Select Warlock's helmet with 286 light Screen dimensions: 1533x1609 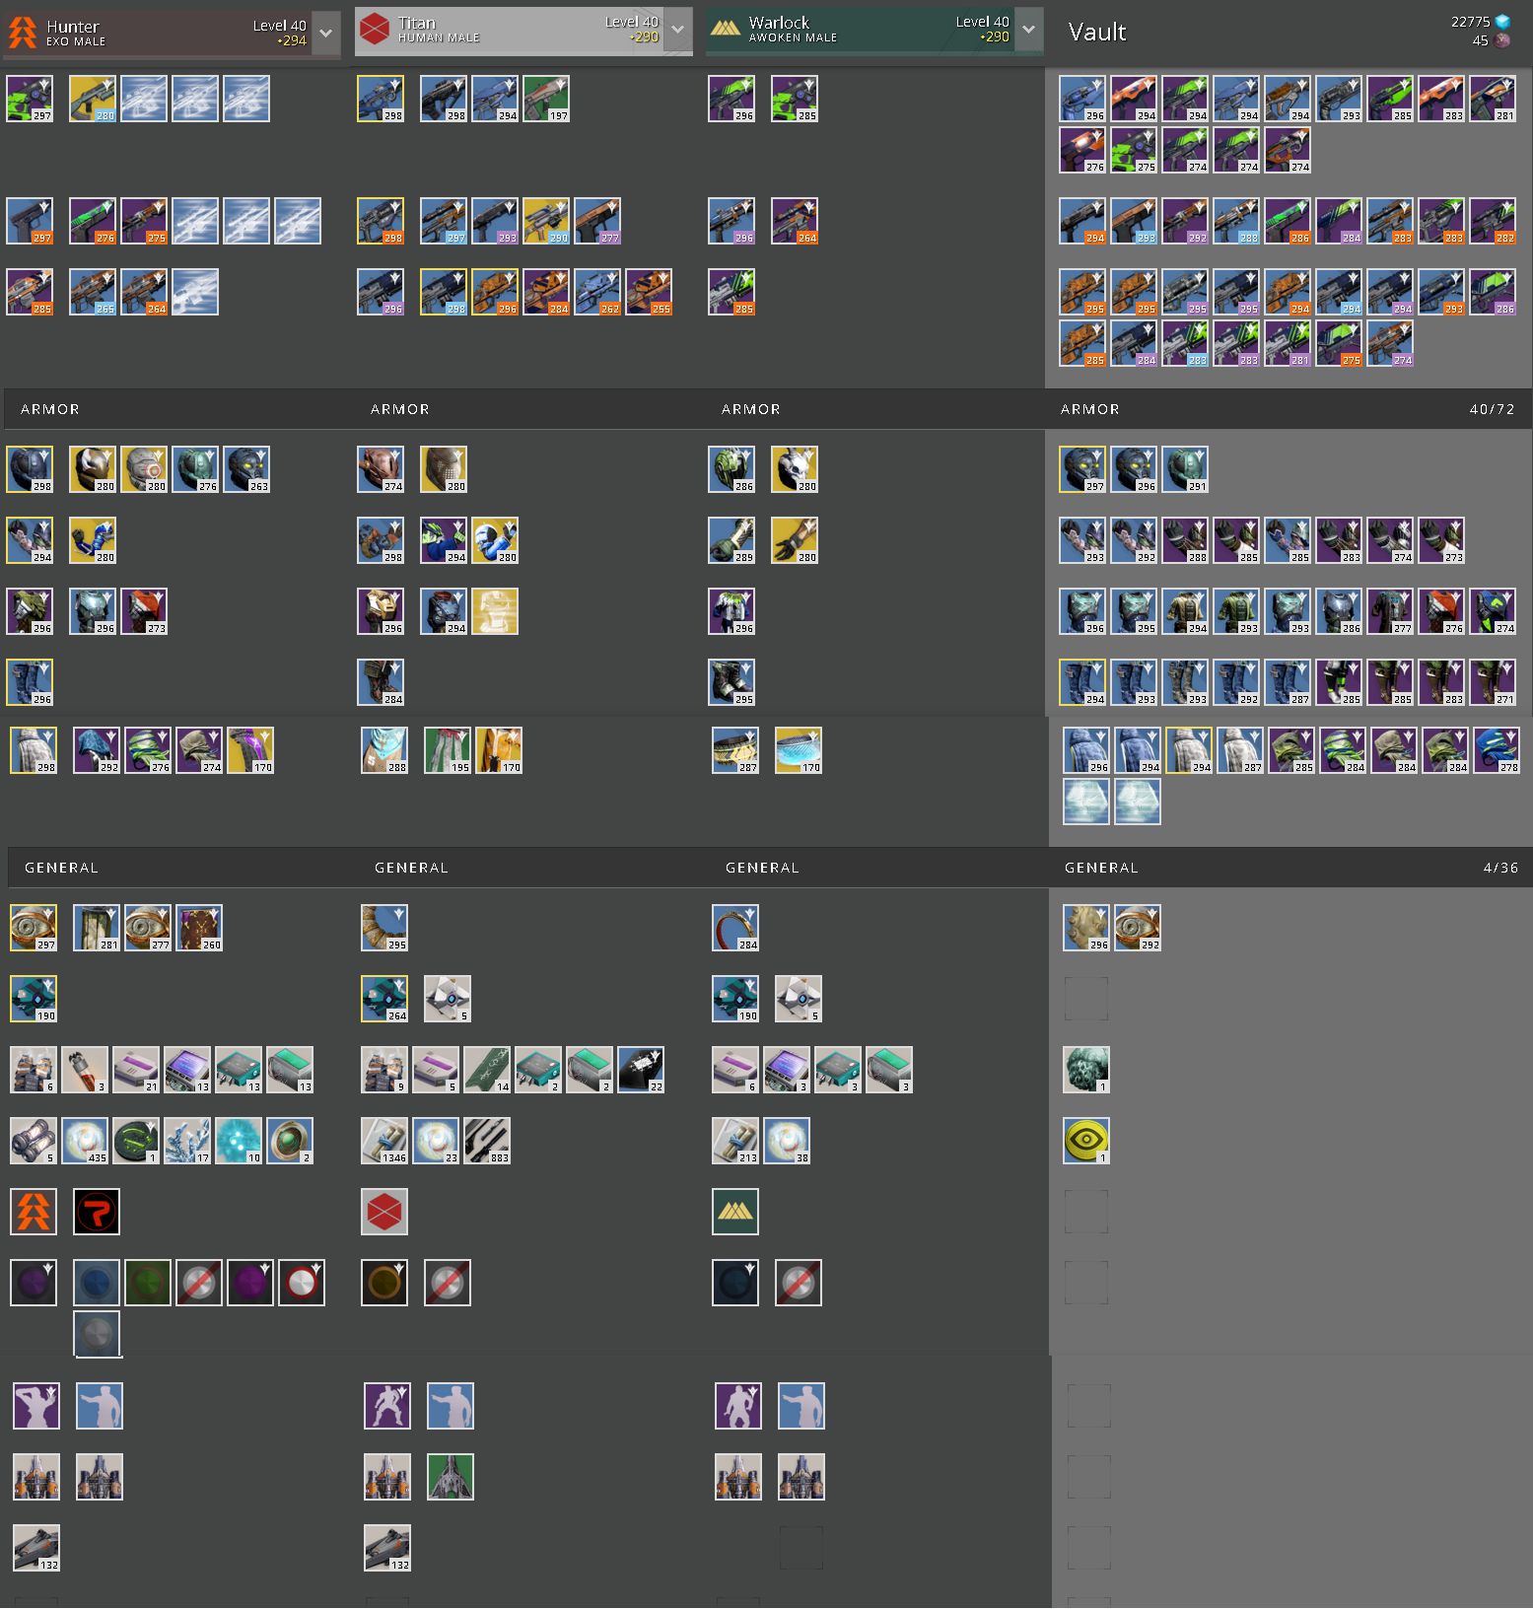(x=732, y=469)
